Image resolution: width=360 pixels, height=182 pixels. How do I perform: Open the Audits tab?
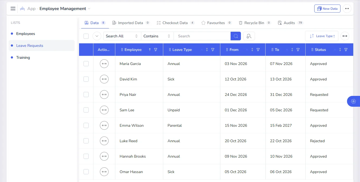click(290, 23)
